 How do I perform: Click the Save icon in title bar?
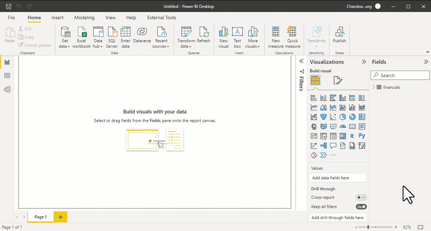coord(9,6)
